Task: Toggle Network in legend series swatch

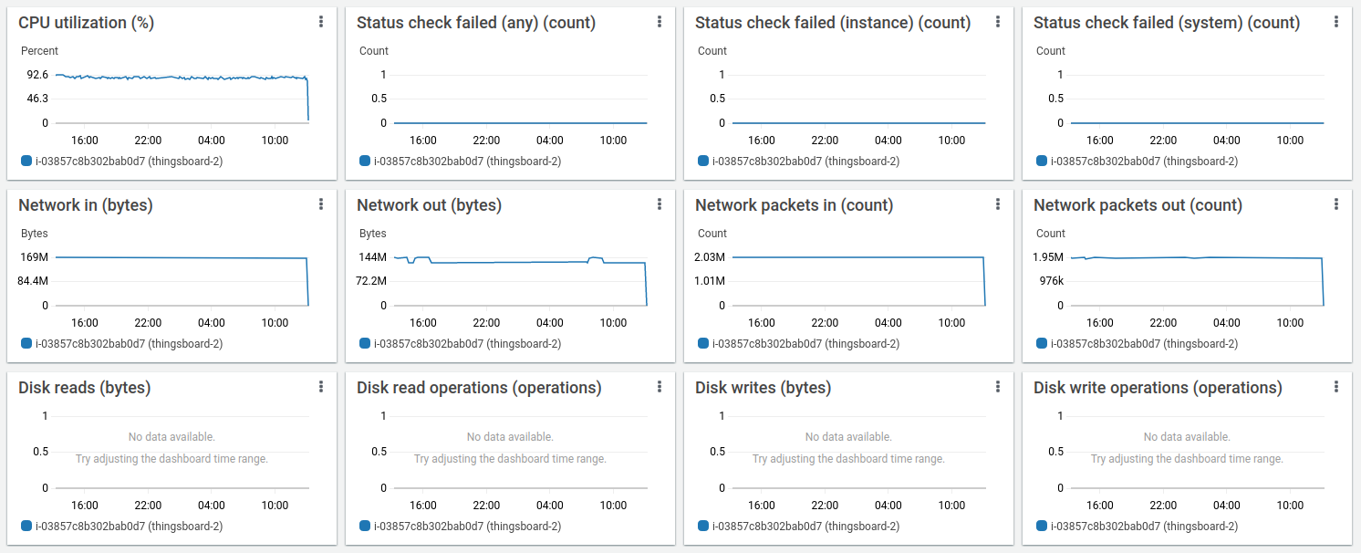Action: click(26, 344)
